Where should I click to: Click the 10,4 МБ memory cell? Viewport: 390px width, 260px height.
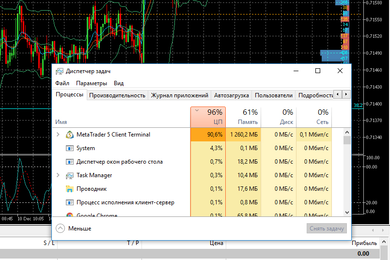click(248, 175)
